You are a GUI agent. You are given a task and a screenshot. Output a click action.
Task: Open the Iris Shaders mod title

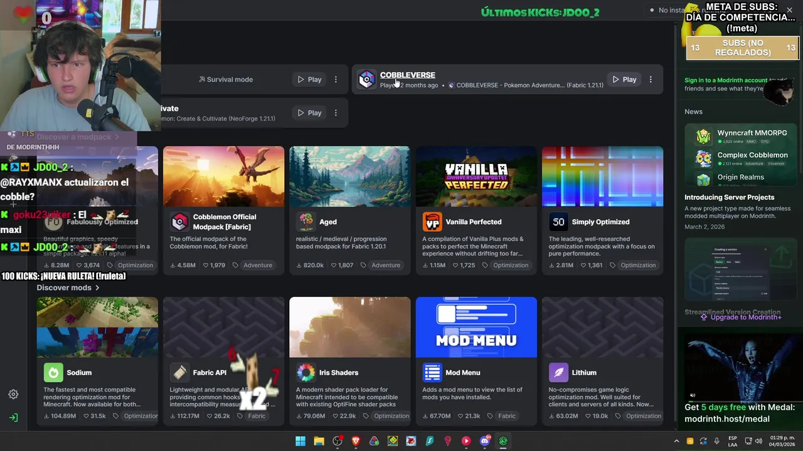(339, 373)
